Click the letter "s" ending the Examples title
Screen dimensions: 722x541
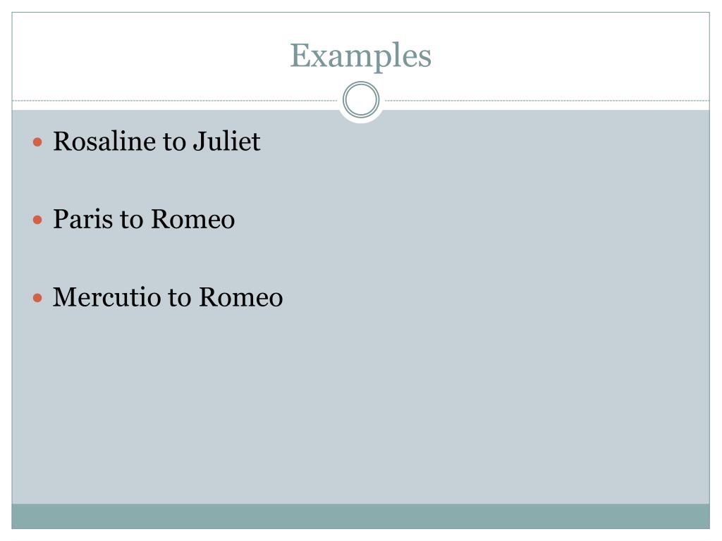pos(425,59)
